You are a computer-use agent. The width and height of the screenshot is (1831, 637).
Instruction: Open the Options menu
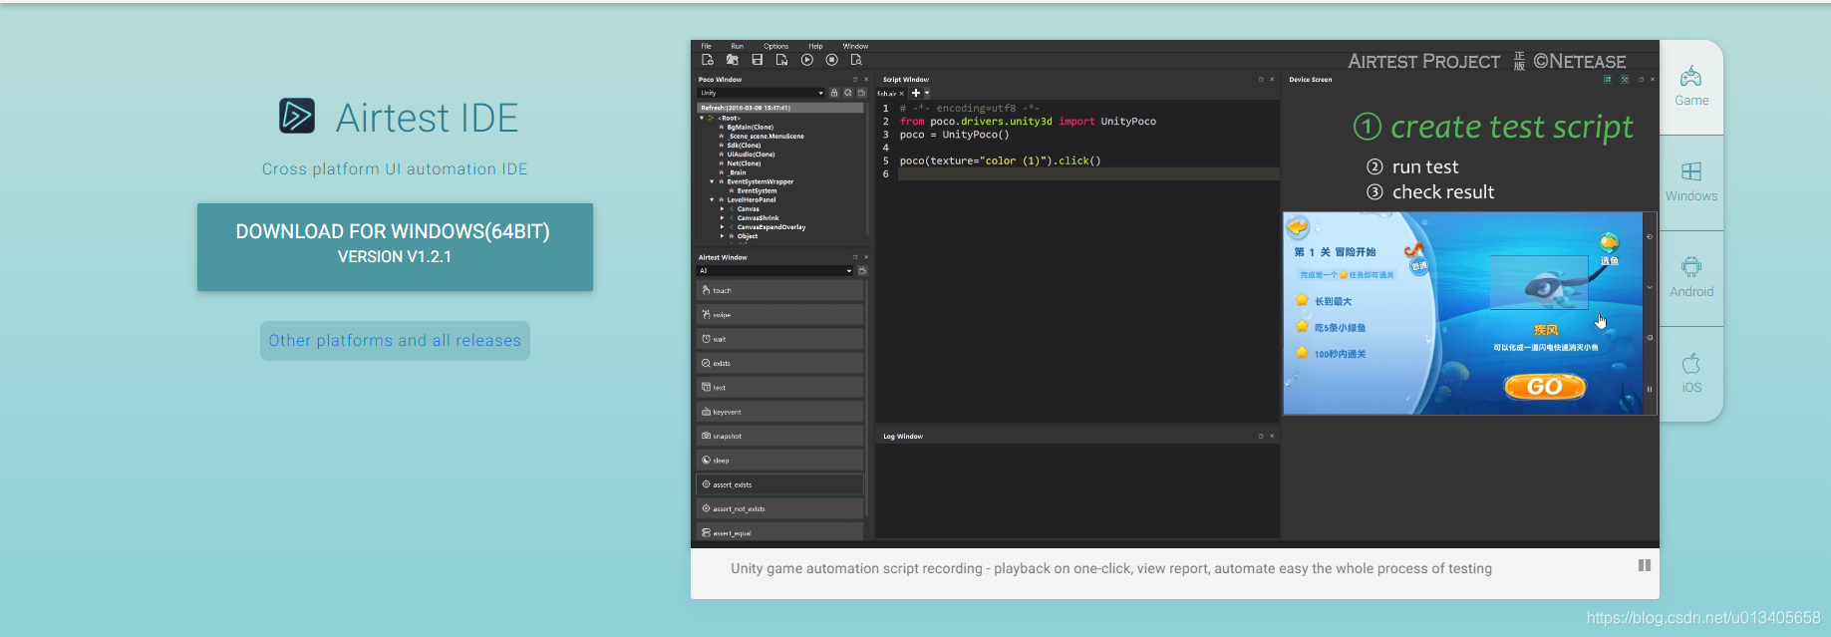(x=776, y=46)
